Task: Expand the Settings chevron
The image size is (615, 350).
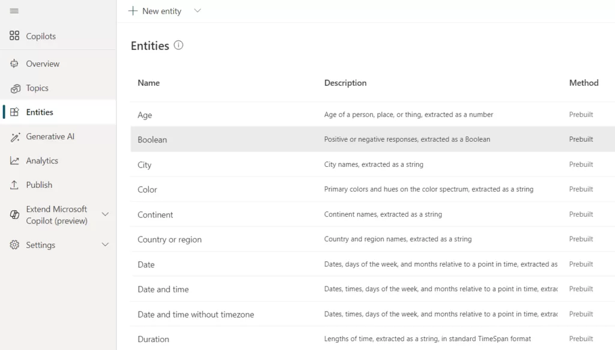Action: tap(105, 245)
